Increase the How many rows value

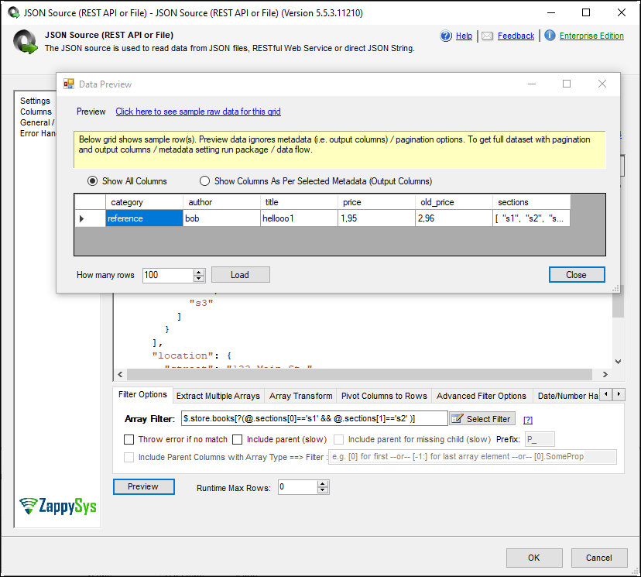point(199,272)
